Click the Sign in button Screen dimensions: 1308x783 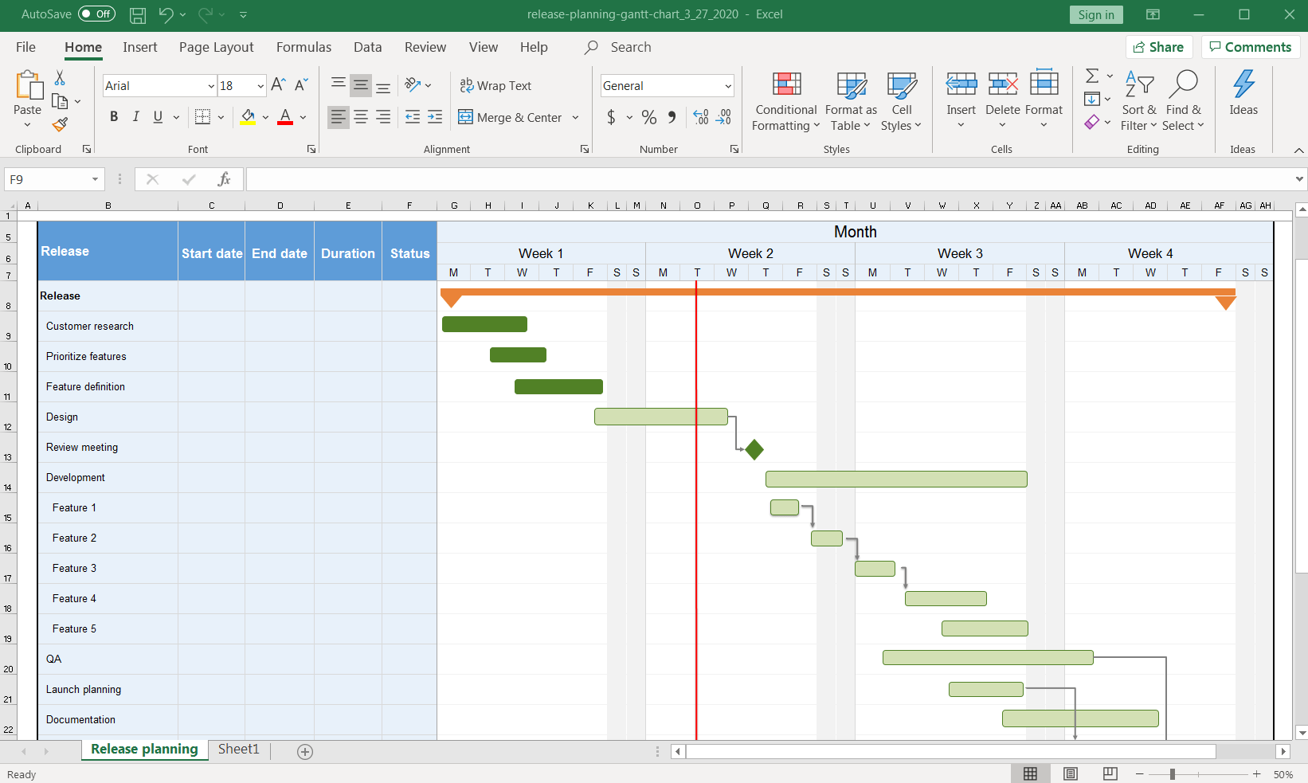pos(1095,14)
